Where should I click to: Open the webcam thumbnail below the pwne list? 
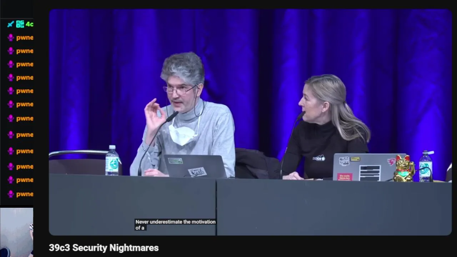point(16,232)
